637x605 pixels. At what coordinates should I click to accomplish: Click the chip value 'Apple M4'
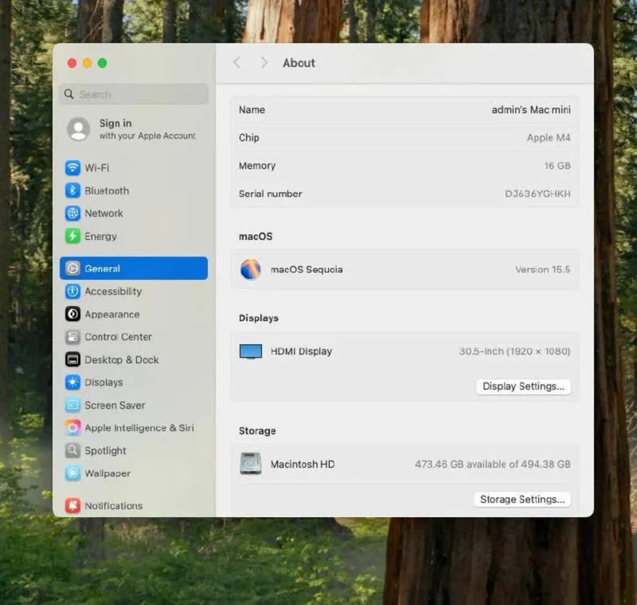(x=548, y=138)
